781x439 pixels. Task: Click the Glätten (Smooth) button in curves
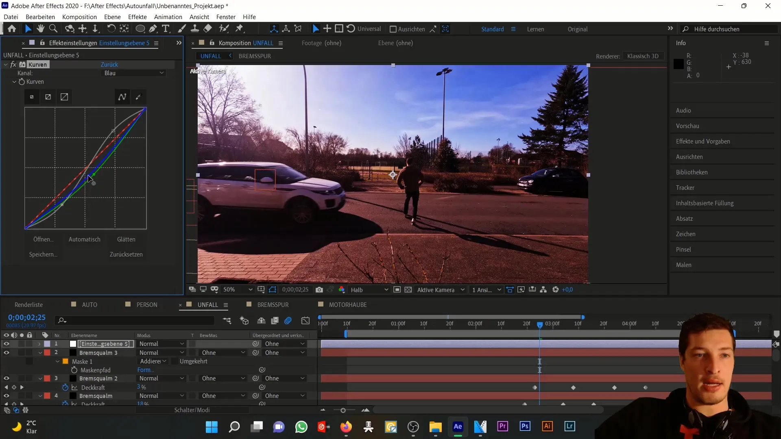(126, 239)
